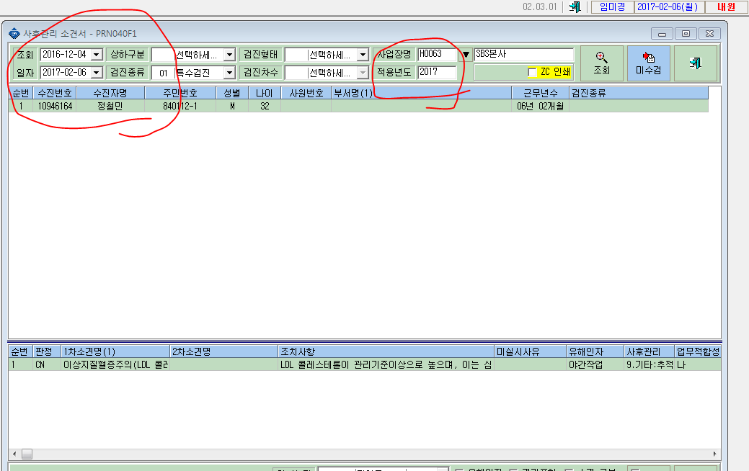The image size is (749, 471).
Task: Click the black triangle lookup icon beside H0063
Action: coord(466,55)
